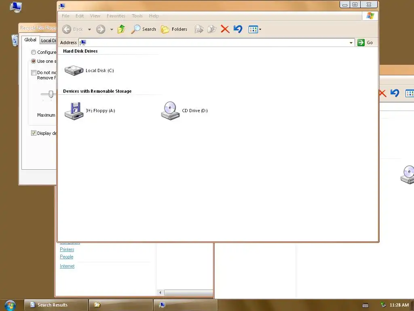Open the File menu
The height and width of the screenshot is (311, 414).
(65, 16)
